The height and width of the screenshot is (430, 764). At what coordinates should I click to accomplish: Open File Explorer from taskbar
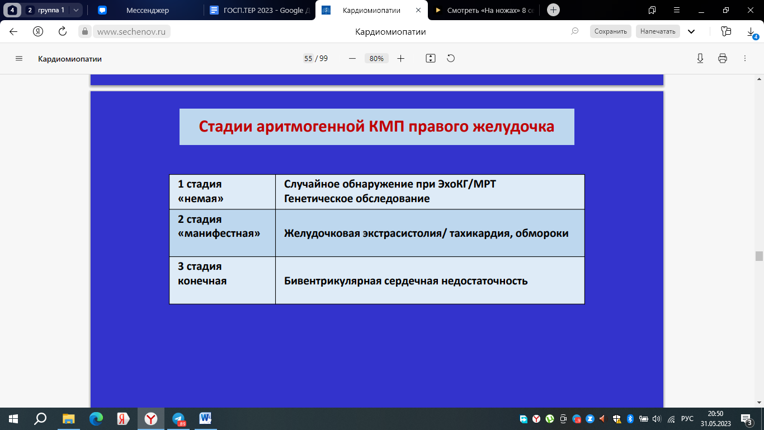pos(68,418)
